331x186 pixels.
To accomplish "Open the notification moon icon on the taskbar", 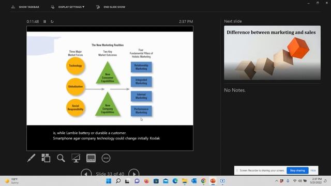I will [325, 181].
